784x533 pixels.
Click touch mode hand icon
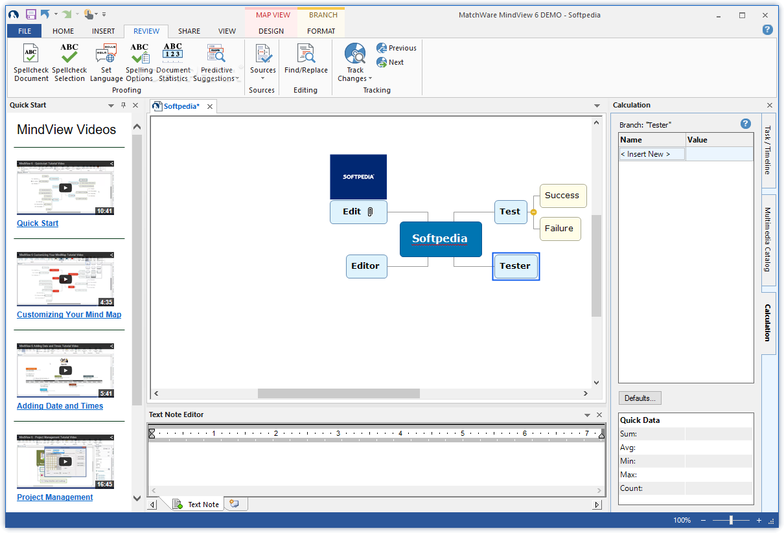89,14
